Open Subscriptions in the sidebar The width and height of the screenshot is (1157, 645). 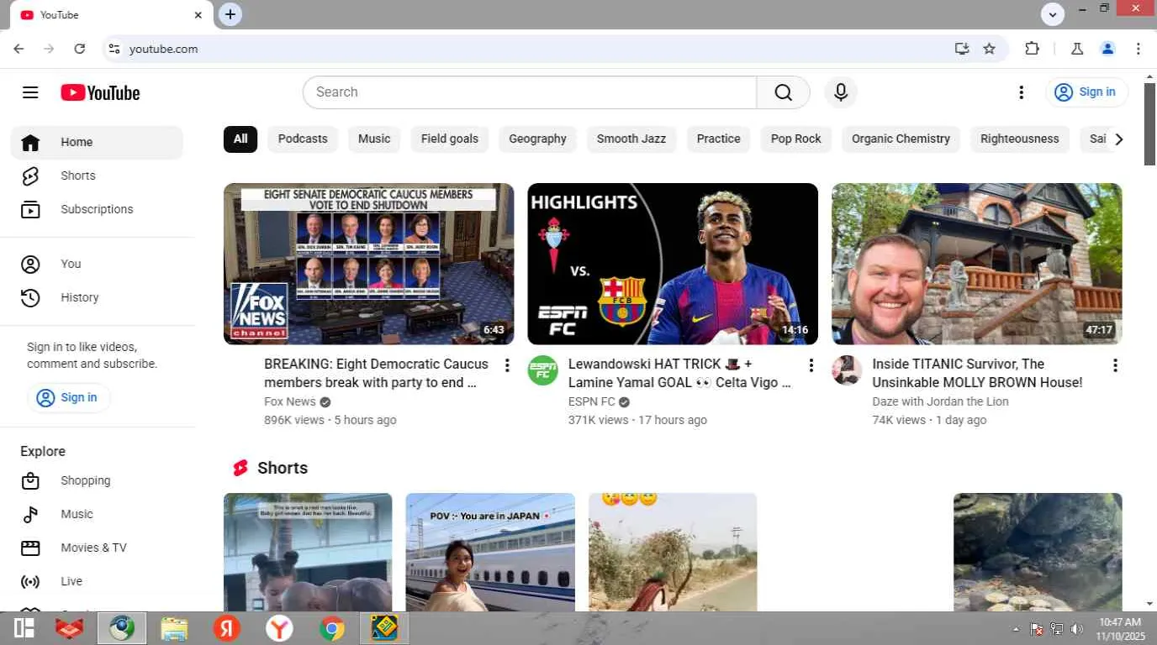click(x=97, y=210)
